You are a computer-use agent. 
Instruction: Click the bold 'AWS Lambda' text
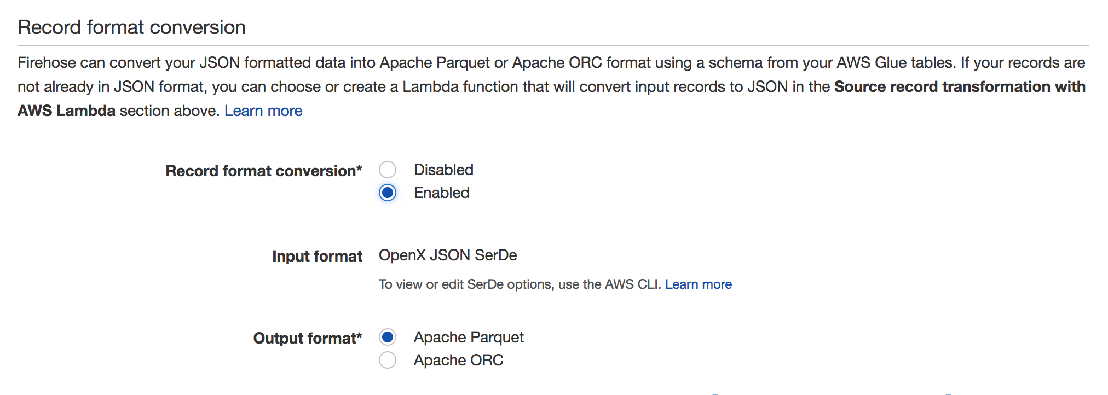pyautogui.click(x=66, y=111)
